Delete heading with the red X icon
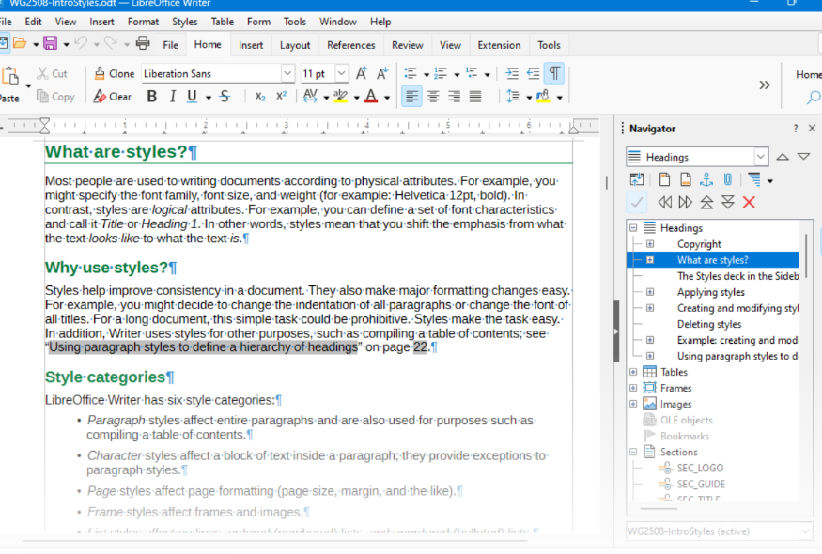Screen dimensions: 822x554 pos(749,202)
